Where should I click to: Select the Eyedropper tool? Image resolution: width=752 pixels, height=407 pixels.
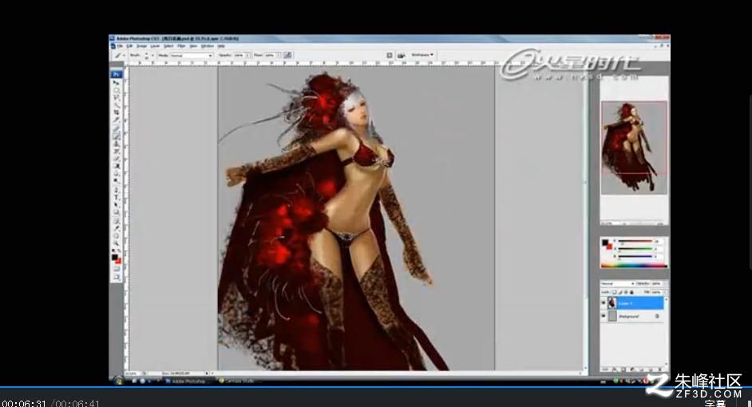tap(117, 227)
